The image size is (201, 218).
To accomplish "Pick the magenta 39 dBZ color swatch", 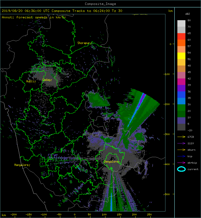I will [181, 82].
